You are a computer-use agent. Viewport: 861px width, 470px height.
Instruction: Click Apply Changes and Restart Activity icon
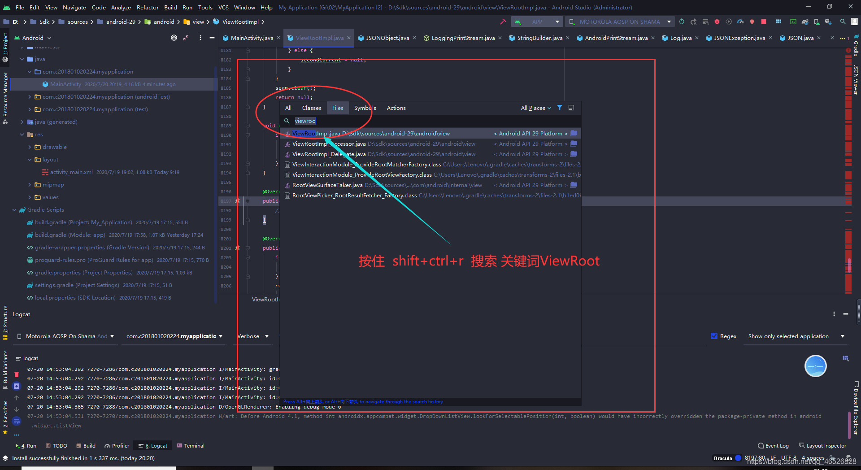click(x=693, y=22)
